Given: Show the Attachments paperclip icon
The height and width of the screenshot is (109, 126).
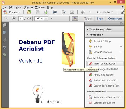Looking at the screenshot, I should pos(5,40).
